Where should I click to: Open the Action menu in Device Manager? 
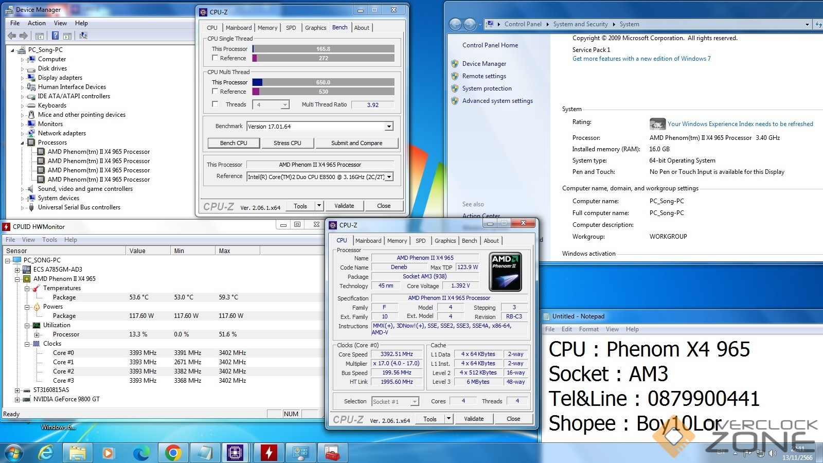tap(37, 23)
